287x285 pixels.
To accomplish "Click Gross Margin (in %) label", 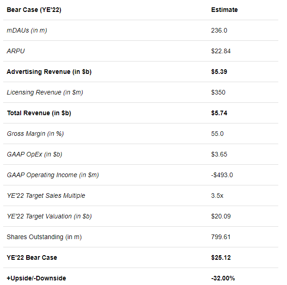I will [35, 134].
